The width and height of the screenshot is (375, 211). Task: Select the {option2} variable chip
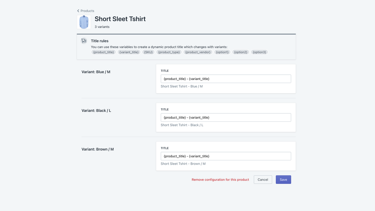pyautogui.click(x=241, y=52)
